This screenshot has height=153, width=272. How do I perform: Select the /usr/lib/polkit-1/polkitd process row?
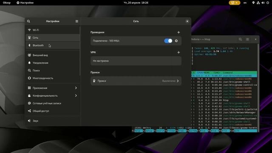click(x=224, y=109)
